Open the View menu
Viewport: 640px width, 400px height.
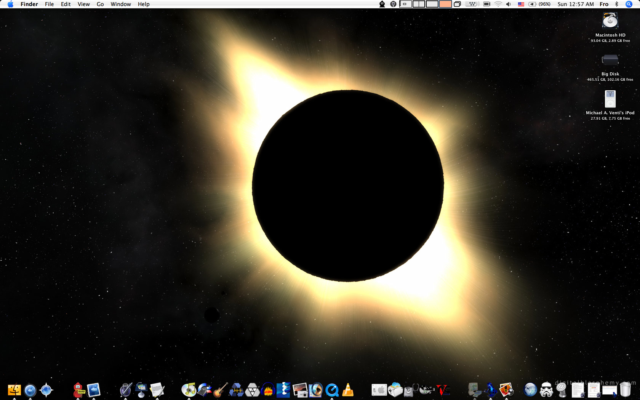click(83, 4)
